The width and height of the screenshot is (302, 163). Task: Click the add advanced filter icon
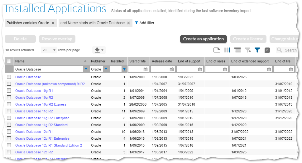pyautogui.click(x=248, y=50)
